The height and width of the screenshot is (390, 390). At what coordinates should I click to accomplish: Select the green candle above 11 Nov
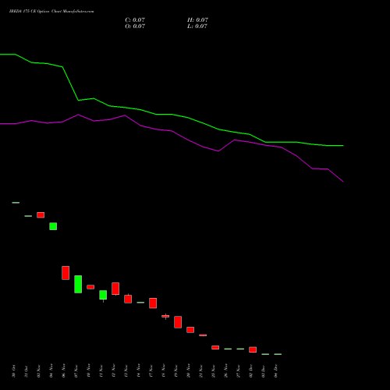pos(103,295)
